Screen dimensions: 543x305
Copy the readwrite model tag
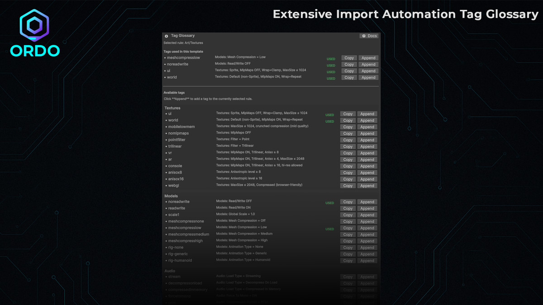(348, 208)
